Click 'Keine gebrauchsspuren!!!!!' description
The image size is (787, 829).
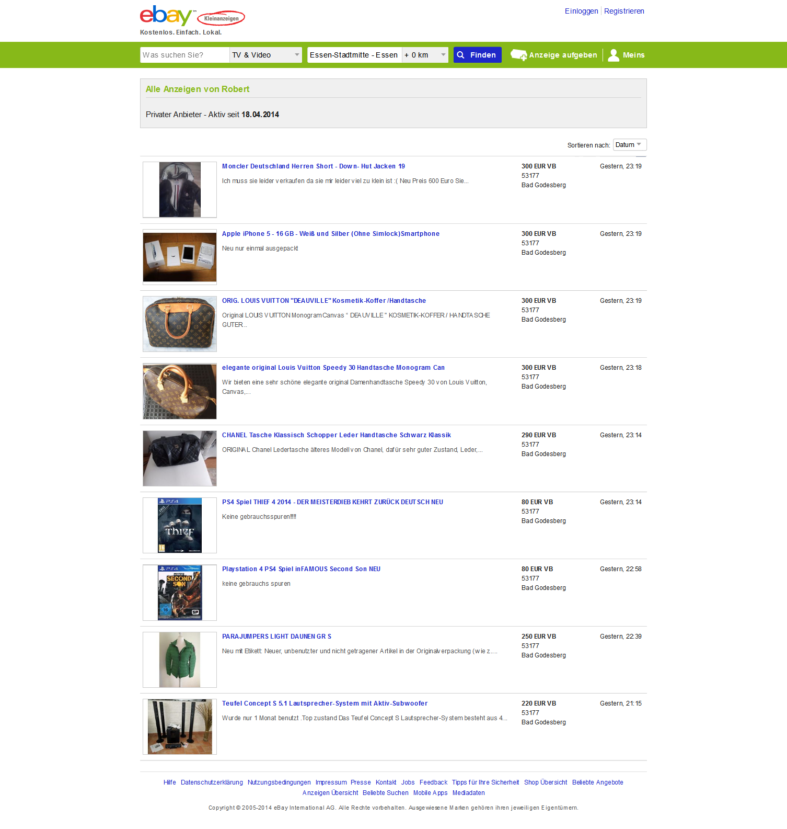tap(259, 517)
